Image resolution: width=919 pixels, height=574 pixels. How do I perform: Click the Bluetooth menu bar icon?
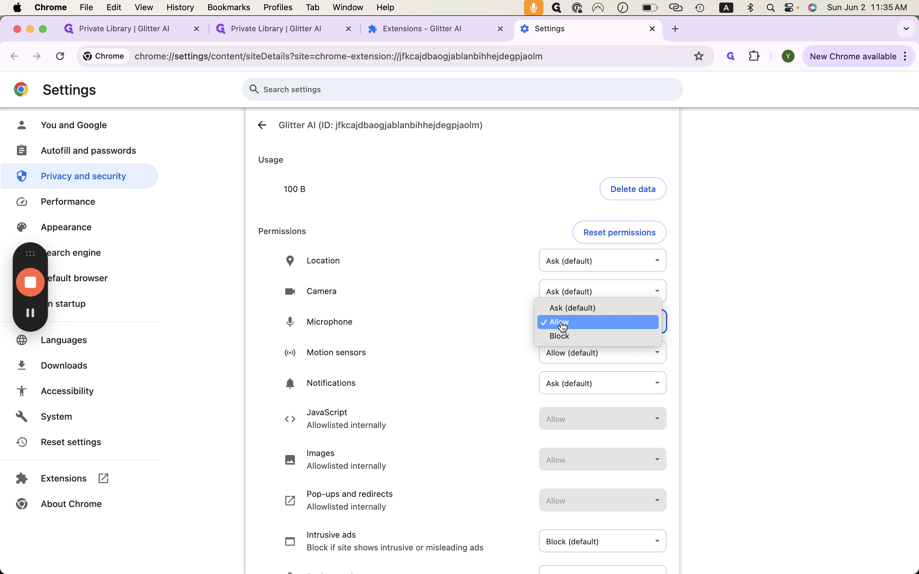coord(750,8)
